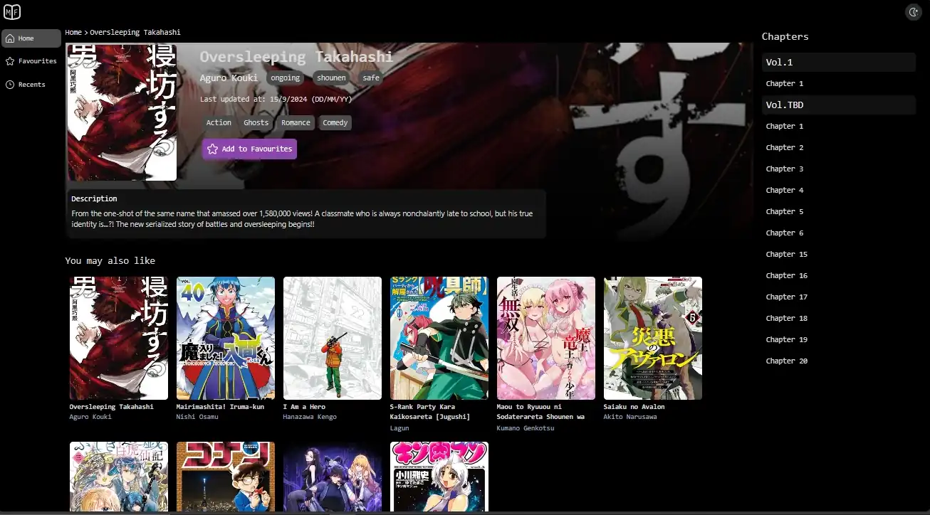Click author Kumano Genkotsu text

(x=526, y=428)
